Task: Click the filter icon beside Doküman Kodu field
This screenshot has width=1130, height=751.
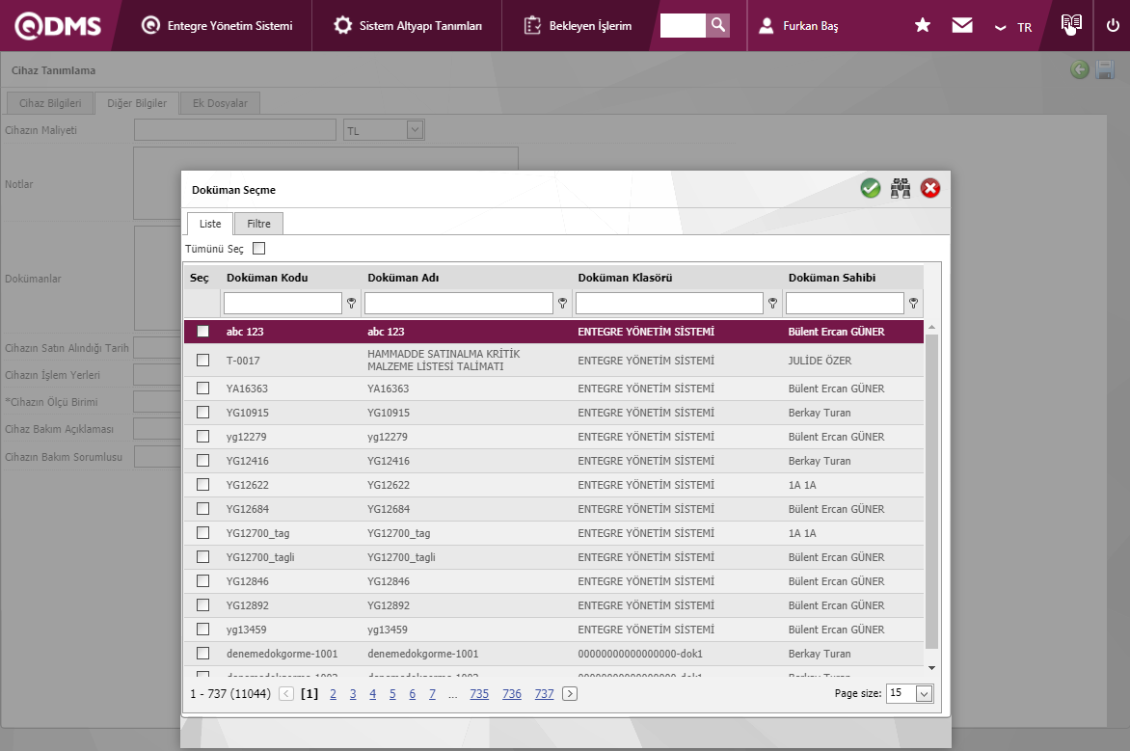Action: [352, 304]
